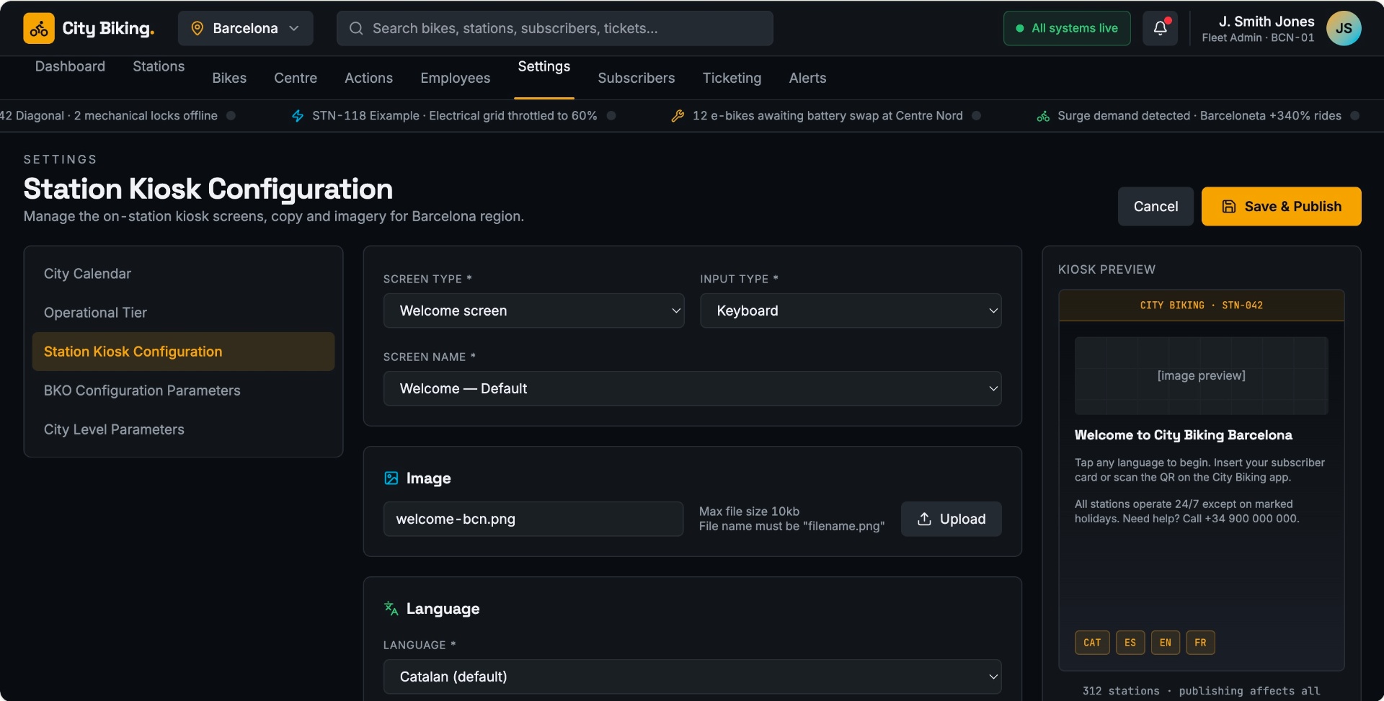Click the Upload image button
This screenshot has height=701, width=1384.
pyautogui.click(x=951, y=519)
